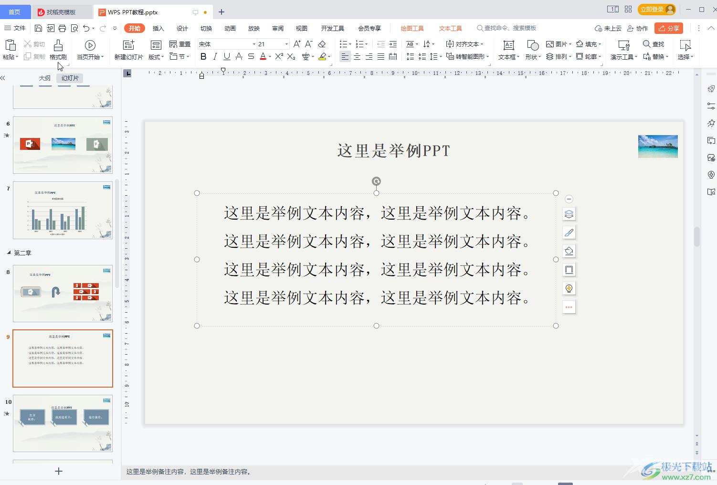Image resolution: width=717 pixels, height=485 pixels.
Task: Click the Share (分享) button
Action: 669,28
